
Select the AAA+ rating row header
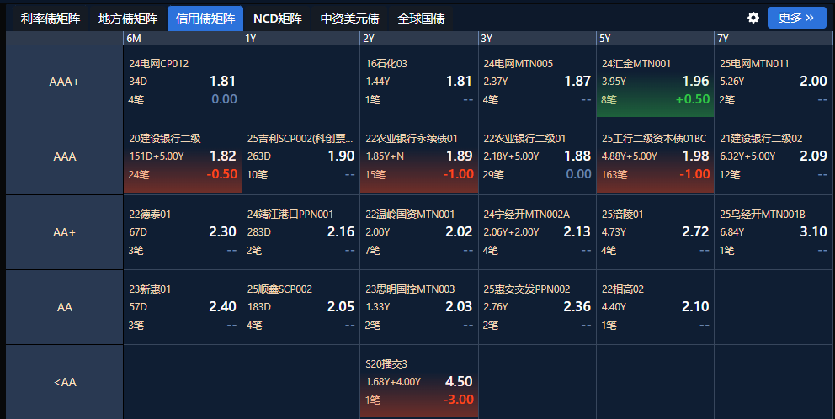pos(64,82)
